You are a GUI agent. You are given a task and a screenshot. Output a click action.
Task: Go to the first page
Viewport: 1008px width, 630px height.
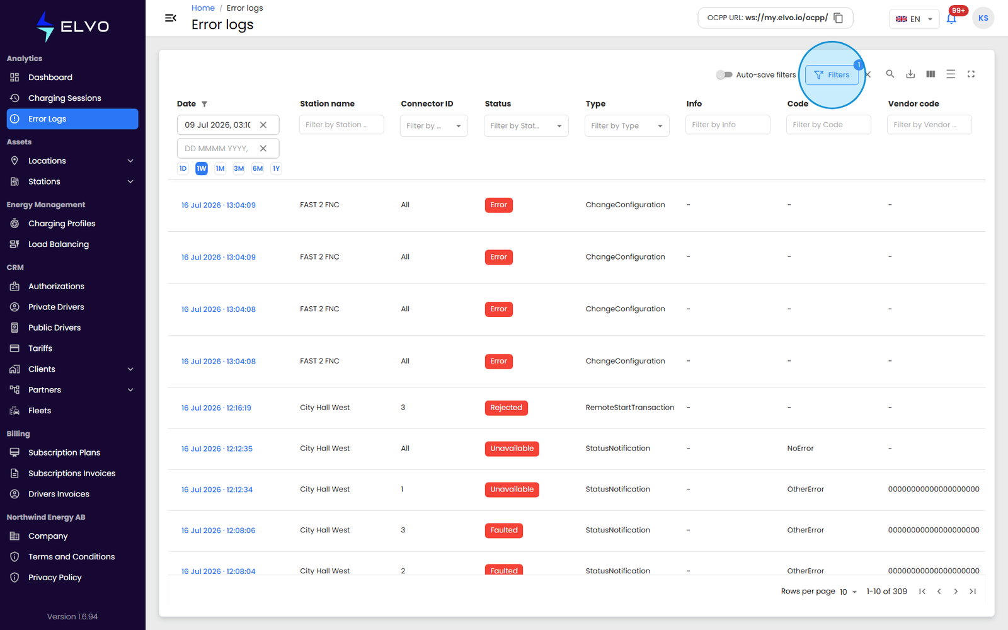click(922, 591)
